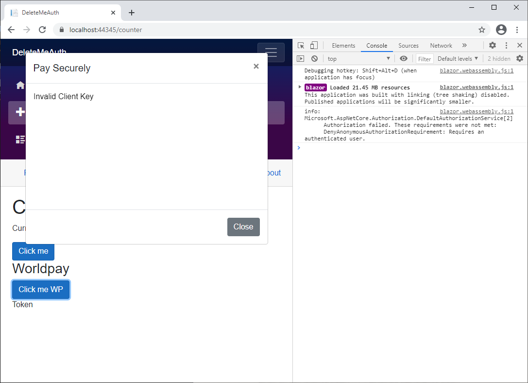The height and width of the screenshot is (383, 528).
Task: Click the Home icon in the sidebar
Action: coord(20,85)
